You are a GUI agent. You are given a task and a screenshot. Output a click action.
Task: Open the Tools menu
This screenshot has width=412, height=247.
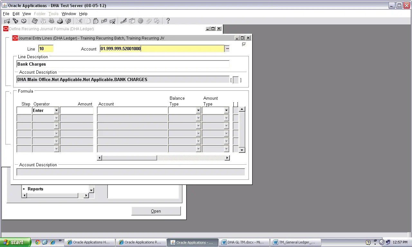pos(53,14)
